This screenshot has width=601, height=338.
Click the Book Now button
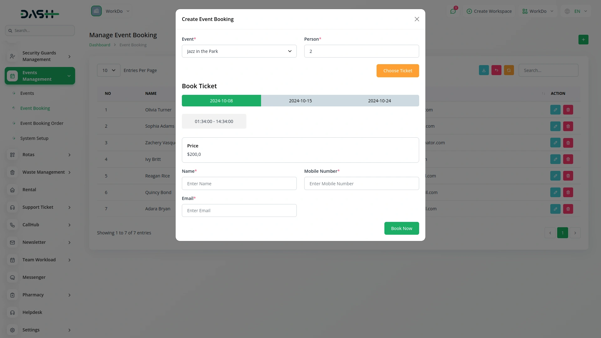[401, 228]
